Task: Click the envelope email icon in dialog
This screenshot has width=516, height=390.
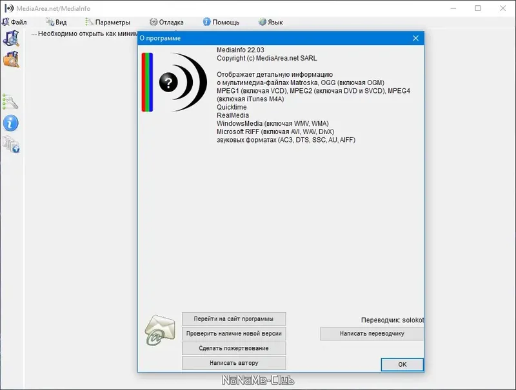Action: click(x=160, y=330)
